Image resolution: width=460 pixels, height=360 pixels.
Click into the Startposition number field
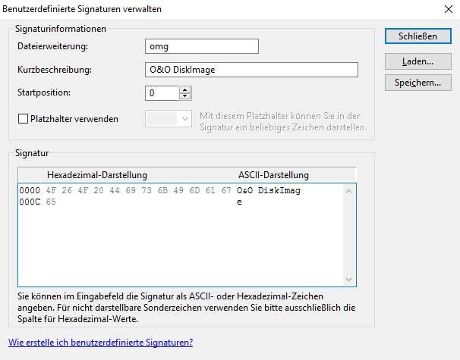[x=162, y=93]
